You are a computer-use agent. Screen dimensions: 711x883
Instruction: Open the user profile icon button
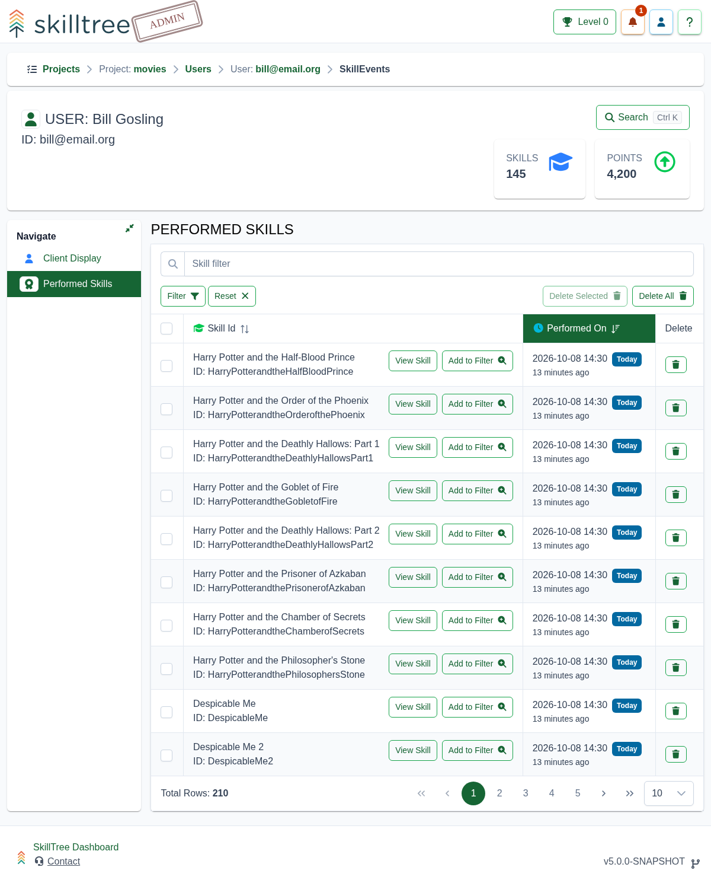tap(661, 22)
